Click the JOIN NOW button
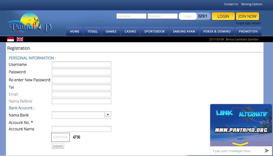 (x=248, y=16)
